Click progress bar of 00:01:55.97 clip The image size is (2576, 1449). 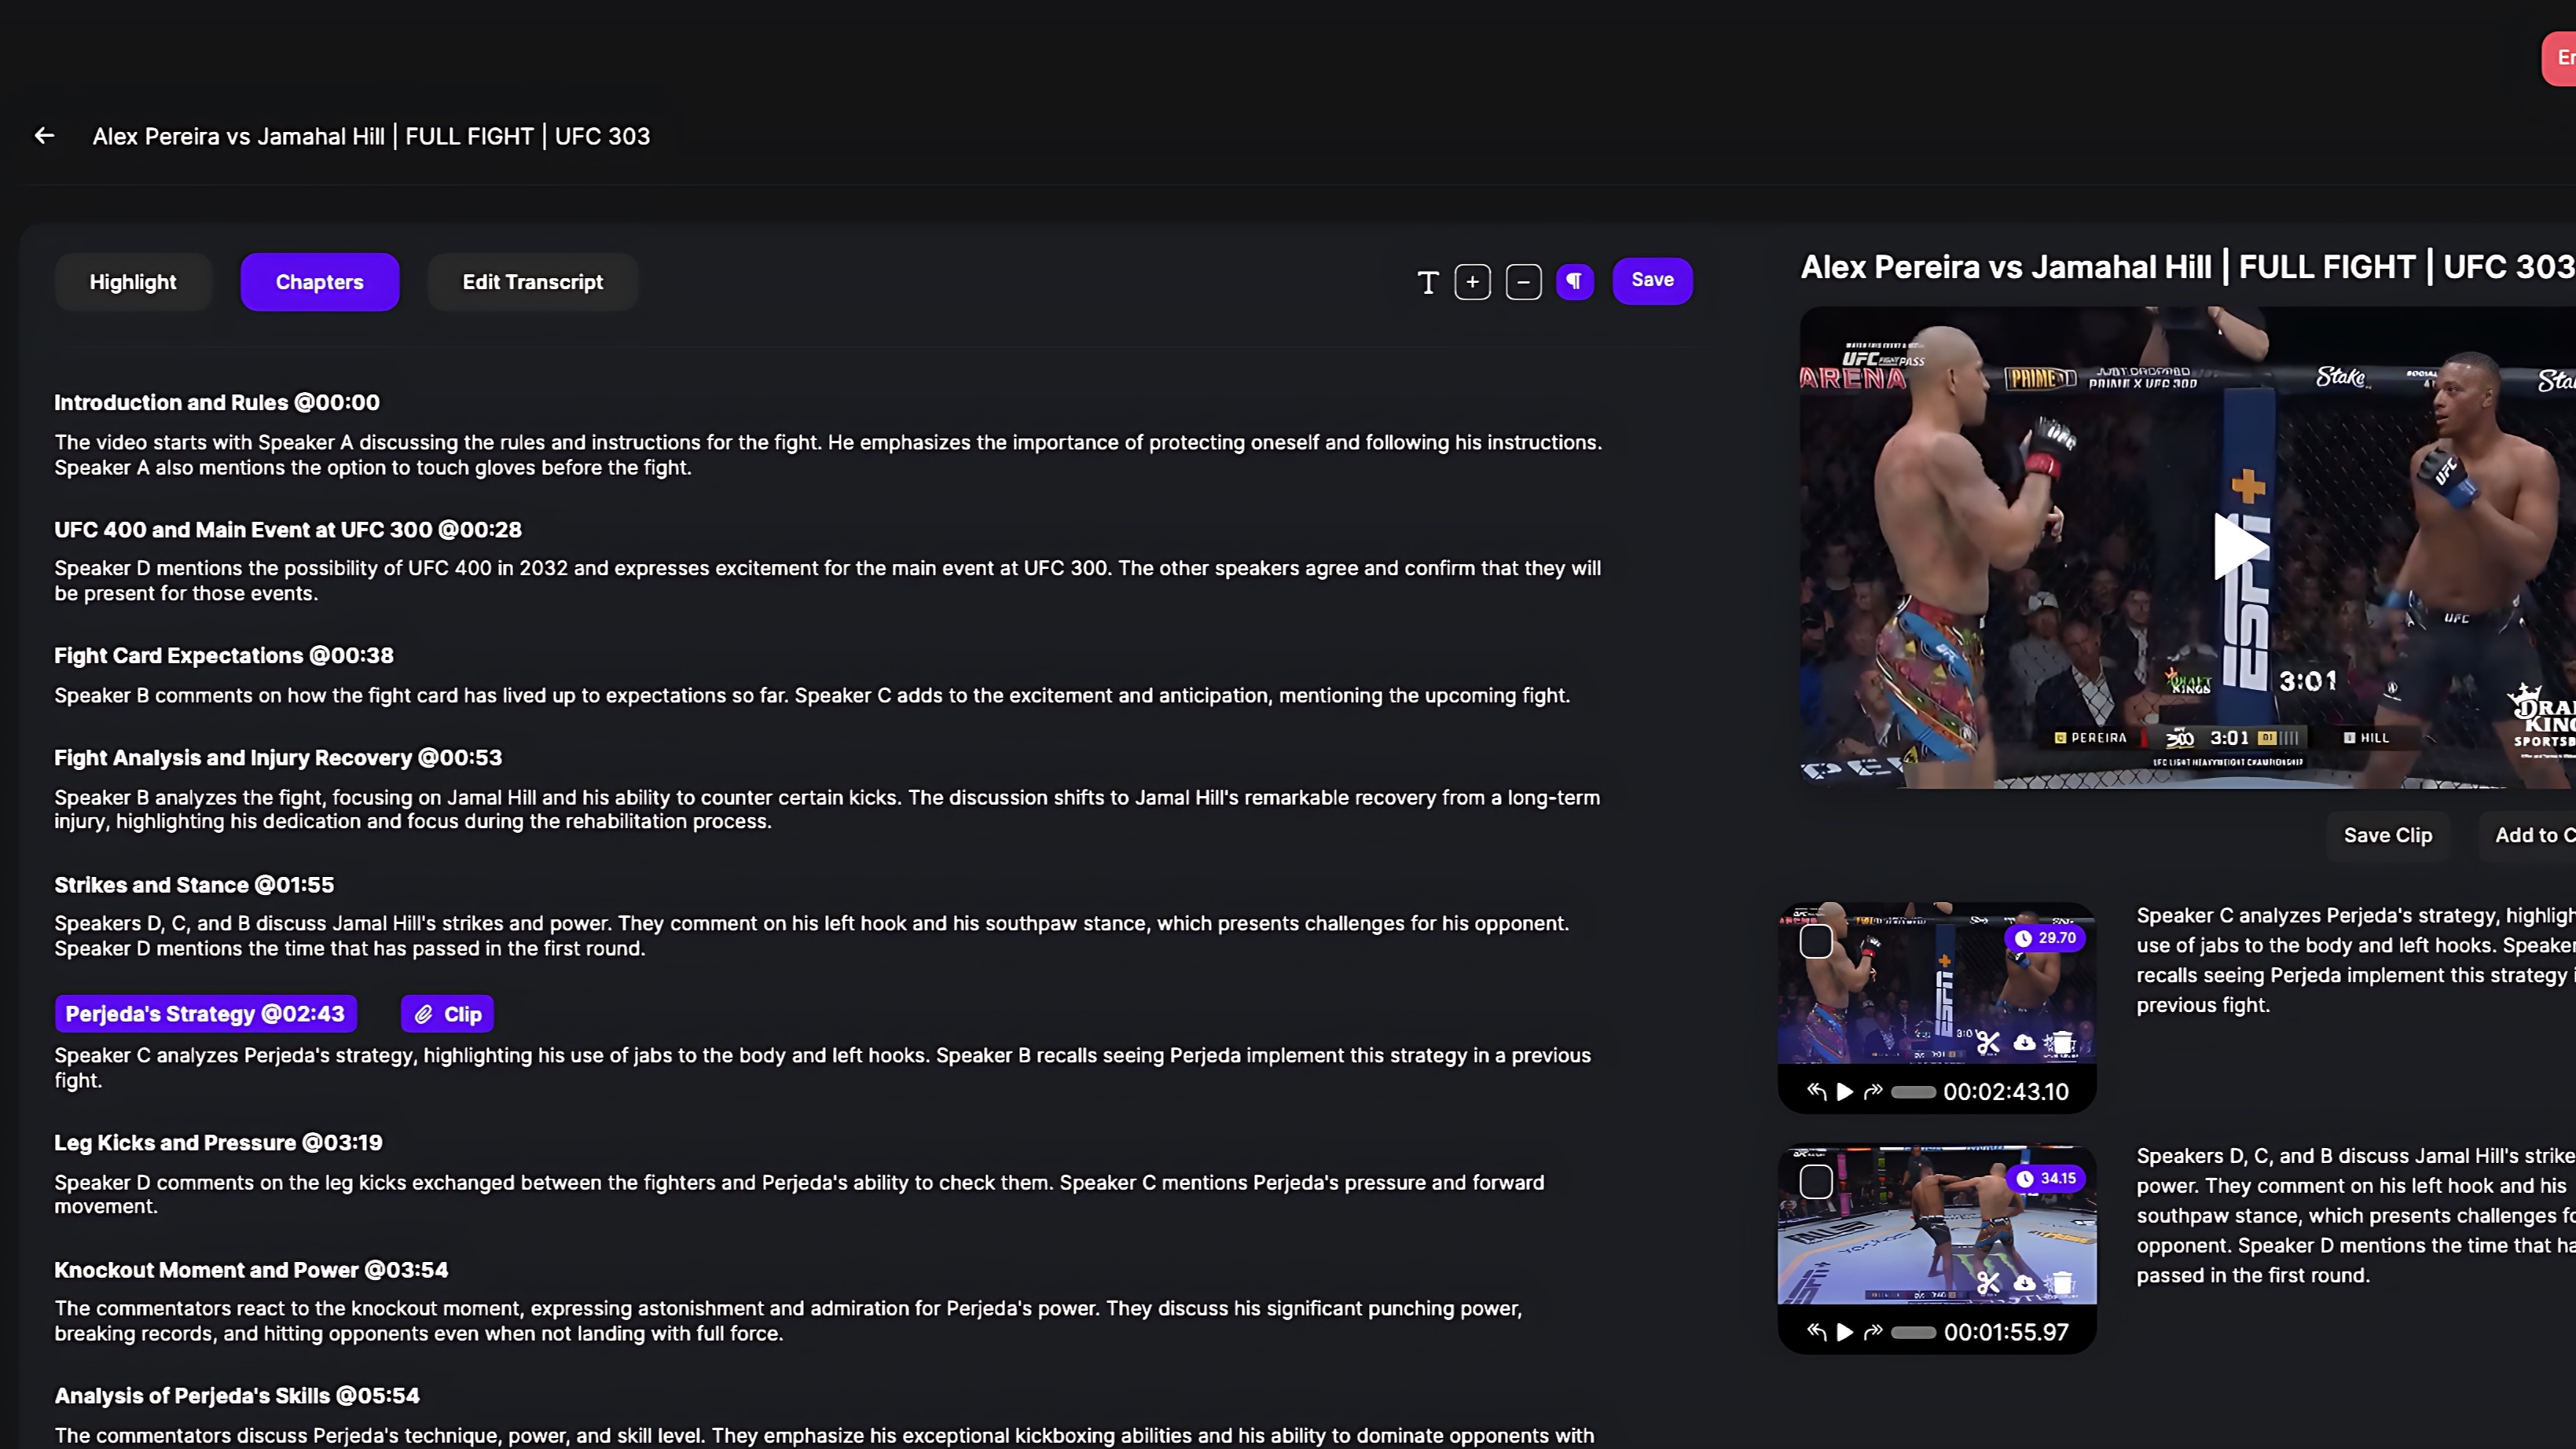pos(1913,1332)
